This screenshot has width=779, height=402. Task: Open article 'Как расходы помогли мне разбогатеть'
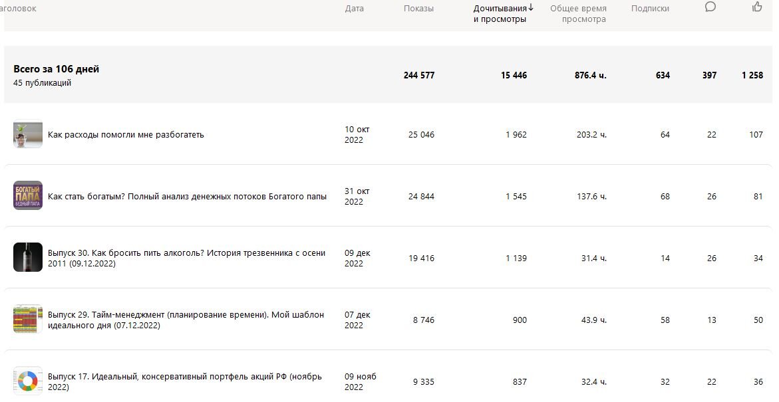[126, 135]
